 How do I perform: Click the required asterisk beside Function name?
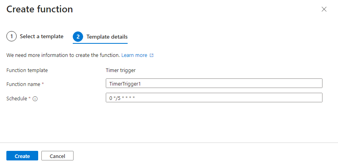coord(43,84)
